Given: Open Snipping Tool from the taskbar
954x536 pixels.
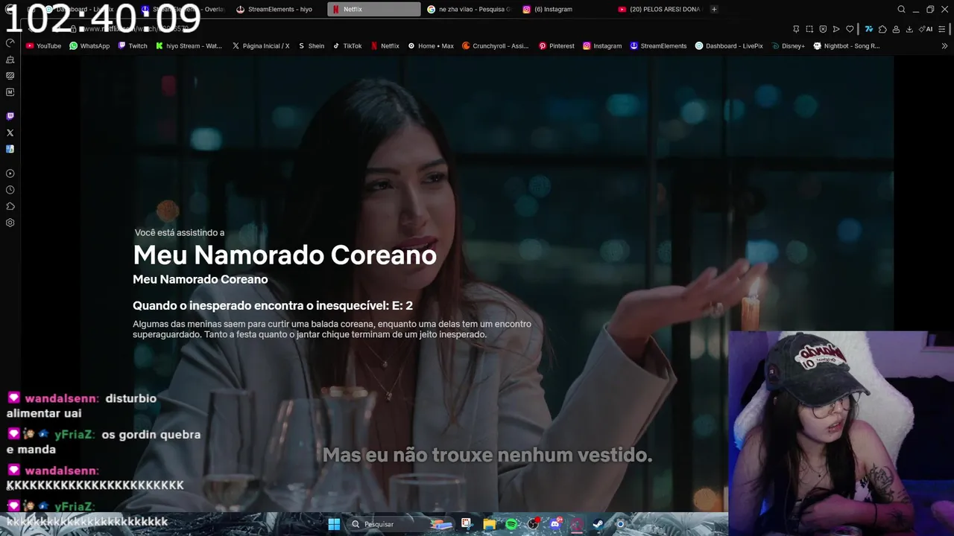Looking at the screenshot, I should click(466, 524).
